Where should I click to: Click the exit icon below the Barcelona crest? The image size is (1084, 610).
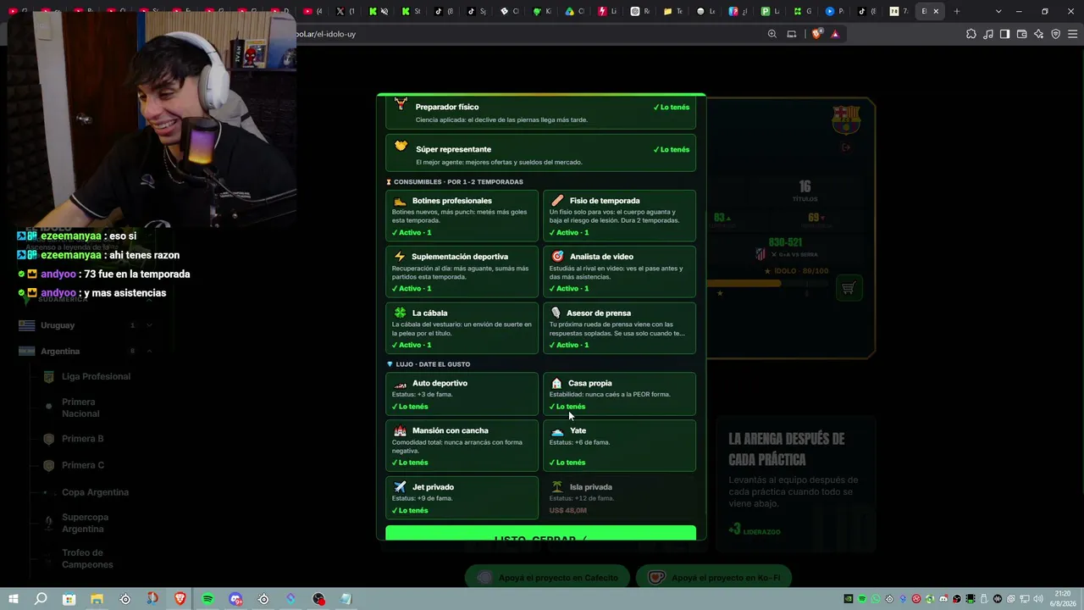pyautogui.click(x=845, y=147)
